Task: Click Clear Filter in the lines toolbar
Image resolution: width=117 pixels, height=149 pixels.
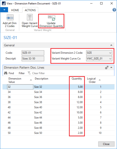Action: tap(36, 73)
